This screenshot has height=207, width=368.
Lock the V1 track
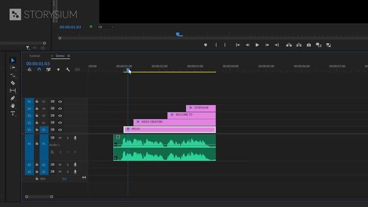(37, 129)
